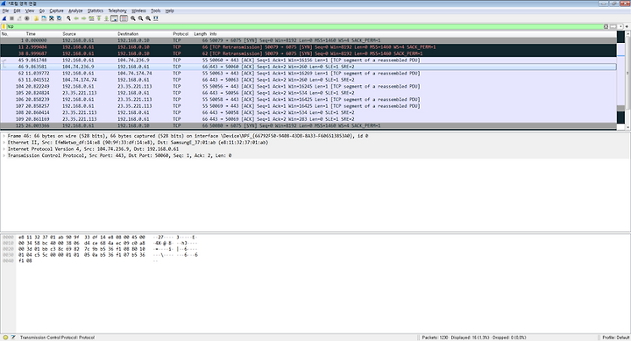Go back in packet history

click(76, 18)
